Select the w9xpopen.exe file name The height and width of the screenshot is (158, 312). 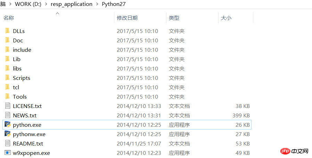31,153
